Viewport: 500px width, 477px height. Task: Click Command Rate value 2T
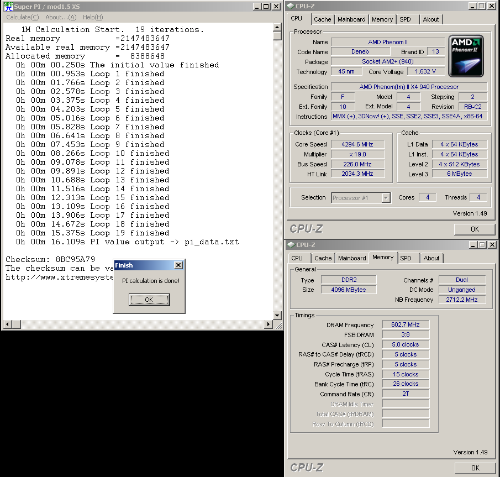coord(406,394)
